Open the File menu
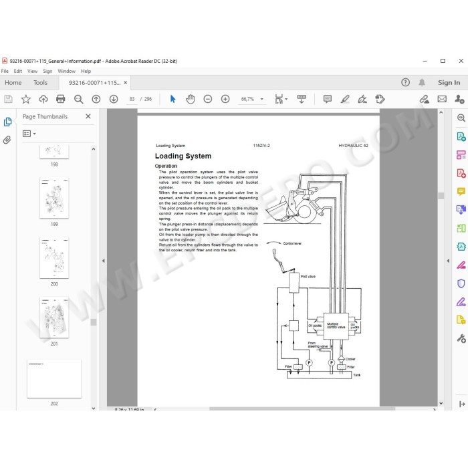Viewport: 468px width, 468px height. tap(5, 71)
